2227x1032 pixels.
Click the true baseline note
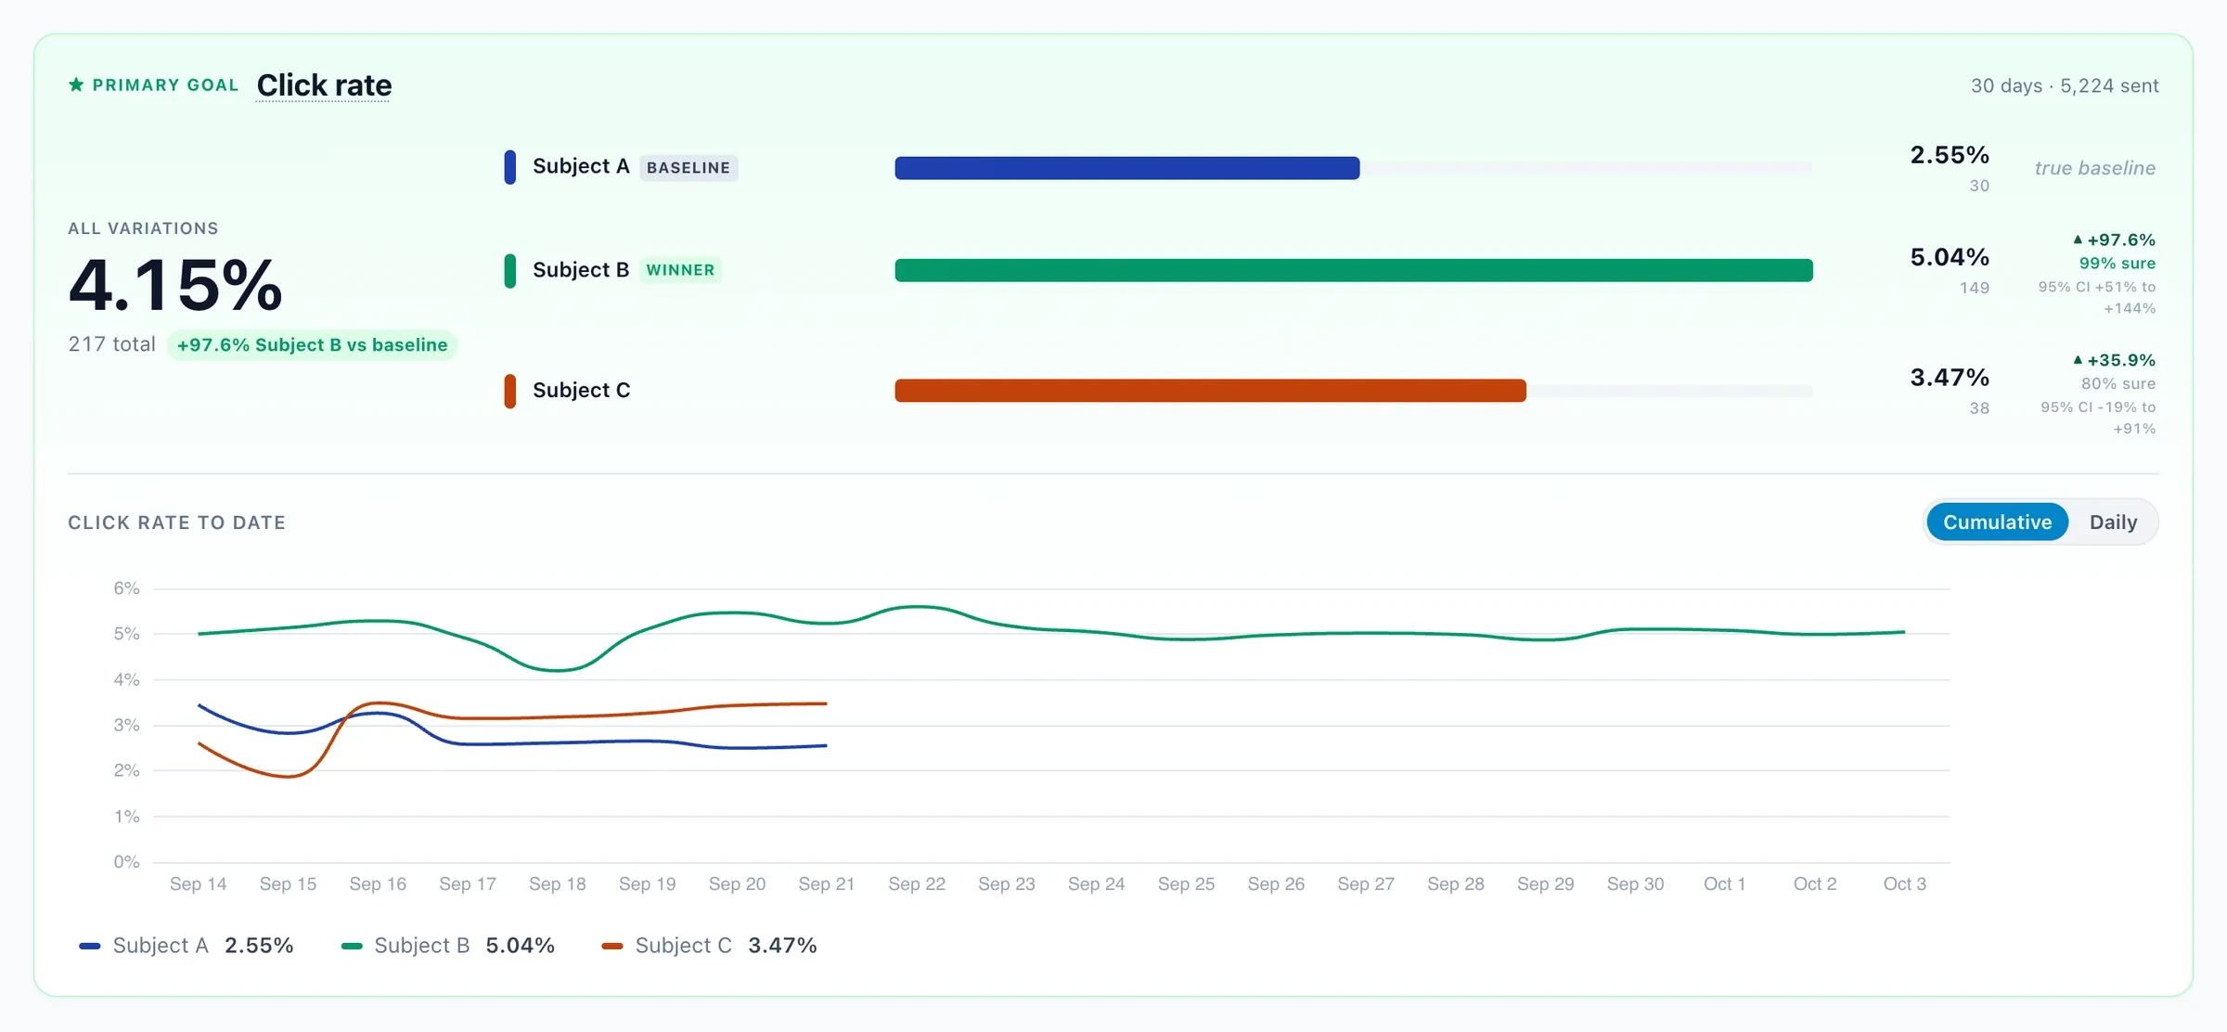pos(2094,168)
